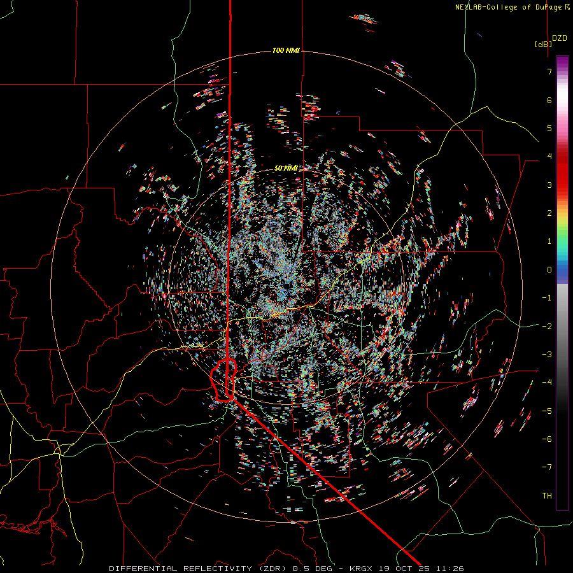Click the 0.5 DEG elevation label
Image resolution: width=573 pixels, height=573 pixels.
tap(313, 569)
